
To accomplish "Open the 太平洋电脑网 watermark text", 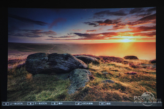I will click(147, 102).
